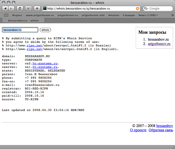Click the Safari forward arrow button
Image resolution: width=175 pixels, height=149 pixels.
click(12, 8)
